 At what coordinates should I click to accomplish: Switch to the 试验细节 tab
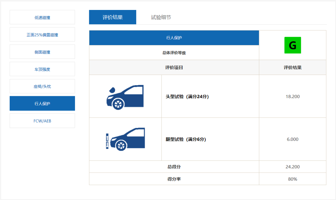click(161, 17)
